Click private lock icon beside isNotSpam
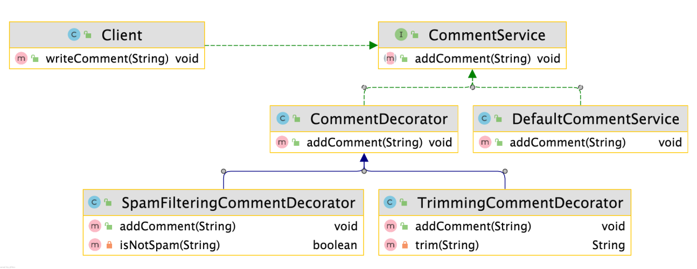The height and width of the screenshot is (269, 697). [x=109, y=245]
